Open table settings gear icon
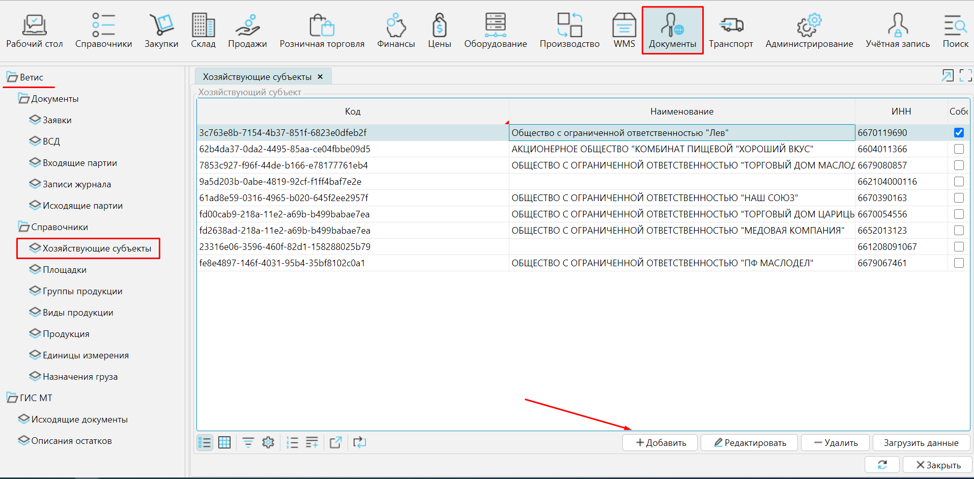 click(268, 443)
